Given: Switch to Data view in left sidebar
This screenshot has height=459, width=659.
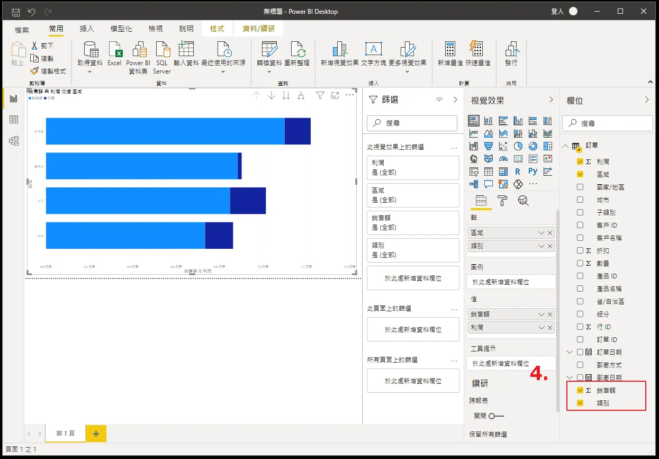Looking at the screenshot, I should click(14, 120).
